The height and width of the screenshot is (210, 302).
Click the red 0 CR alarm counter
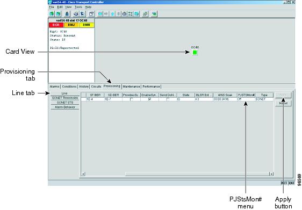pos(56,25)
